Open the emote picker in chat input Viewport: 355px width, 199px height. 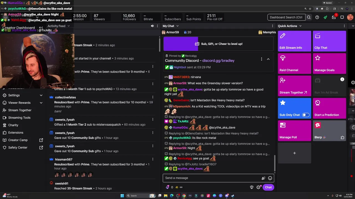pyautogui.click(x=270, y=178)
